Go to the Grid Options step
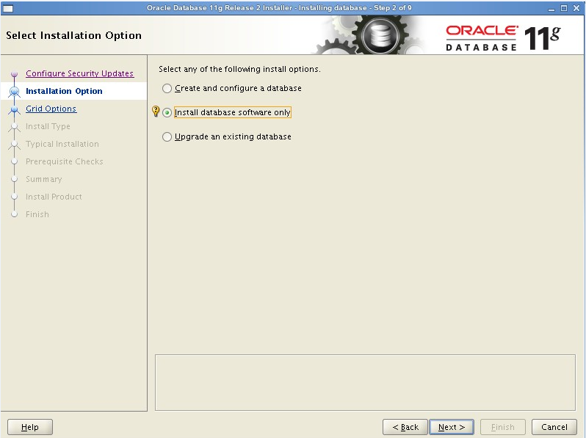 [51, 109]
